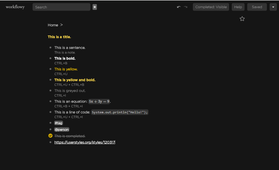The height and width of the screenshot is (170, 279).
Task: Click the bullet beside 'This is a sentence.'
Action: 50,47
